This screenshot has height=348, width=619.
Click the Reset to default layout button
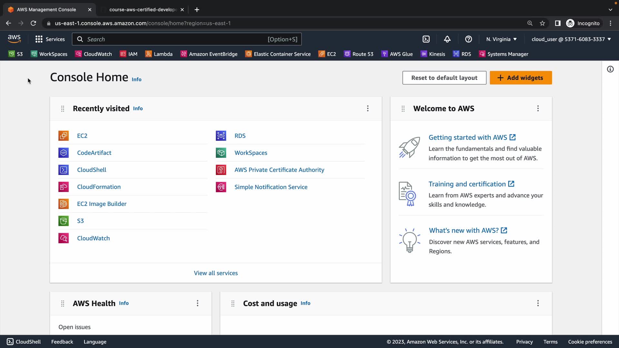(x=444, y=78)
